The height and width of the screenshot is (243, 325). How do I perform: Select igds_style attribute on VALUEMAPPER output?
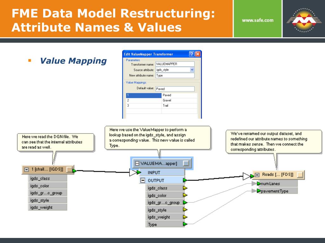[x=165, y=210]
